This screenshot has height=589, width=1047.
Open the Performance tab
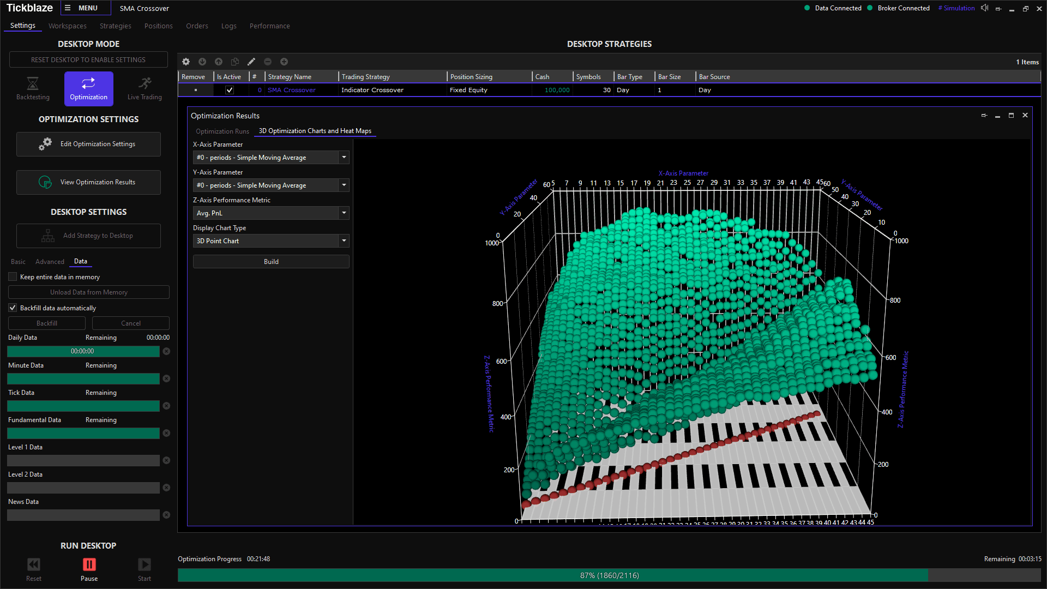(x=269, y=26)
